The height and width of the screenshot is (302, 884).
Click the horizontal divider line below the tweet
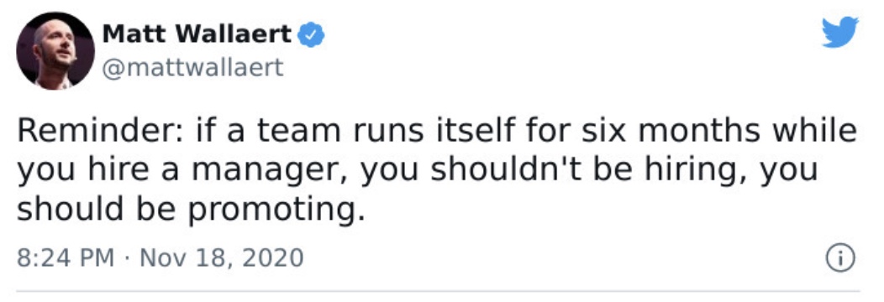click(x=438, y=291)
